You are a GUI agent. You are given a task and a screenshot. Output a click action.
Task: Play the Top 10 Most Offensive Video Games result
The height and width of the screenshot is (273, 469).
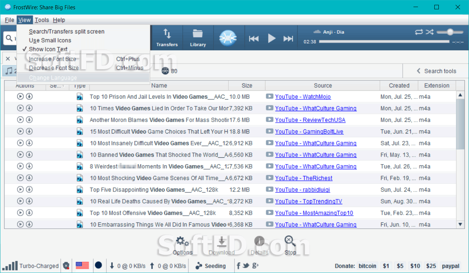coord(21,213)
